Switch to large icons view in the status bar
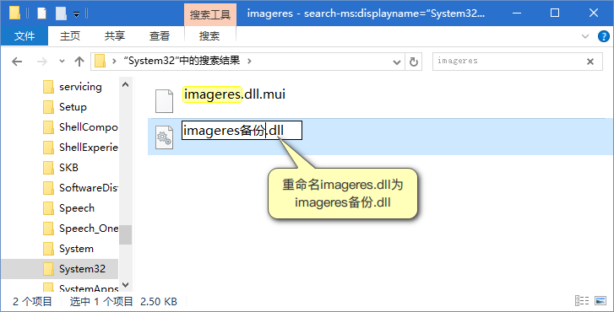The width and height of the screenshot is (614, 312). 600,301
